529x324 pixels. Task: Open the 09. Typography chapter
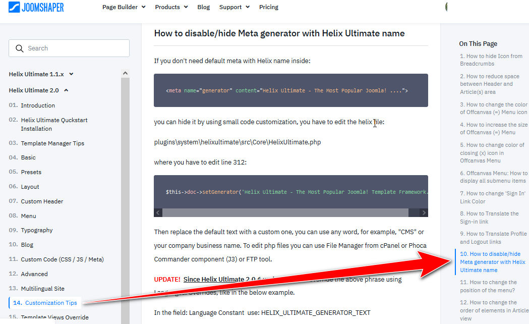[x=31, y=230]
